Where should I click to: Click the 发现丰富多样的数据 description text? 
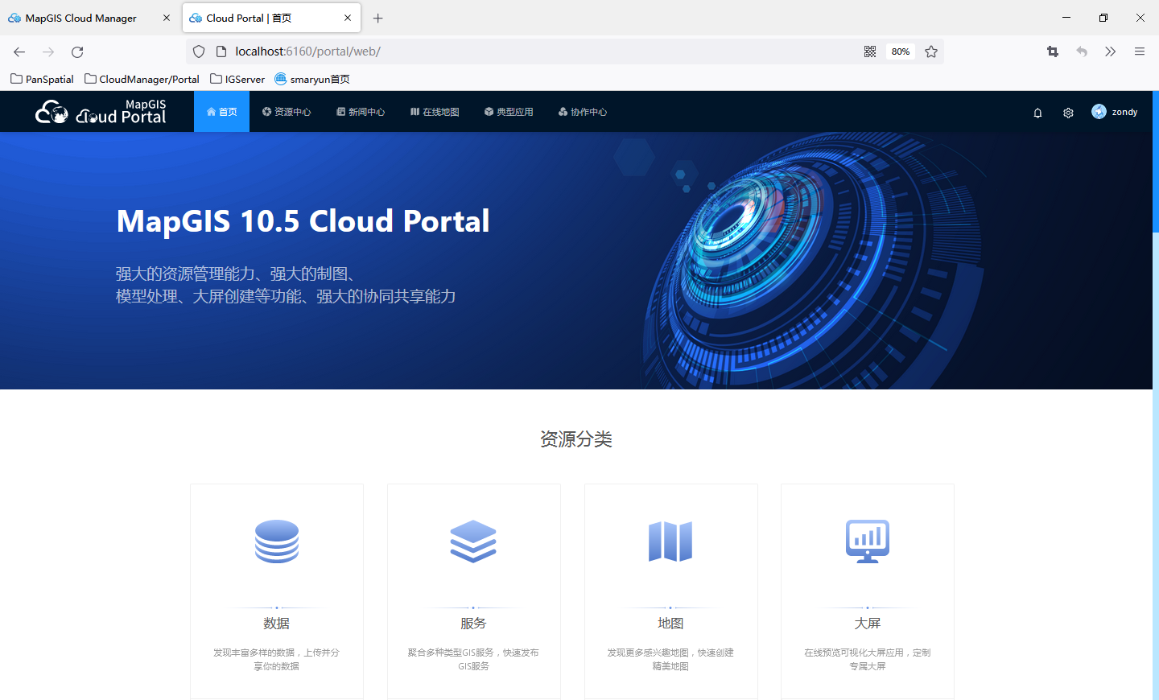click(x=276, y=659)
